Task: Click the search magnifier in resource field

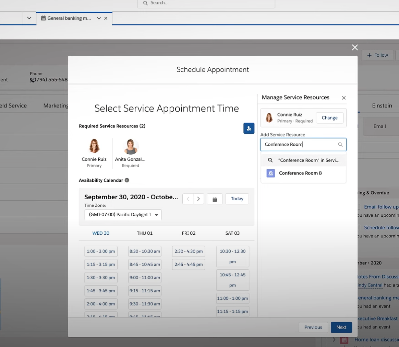Action: (340, 145)
